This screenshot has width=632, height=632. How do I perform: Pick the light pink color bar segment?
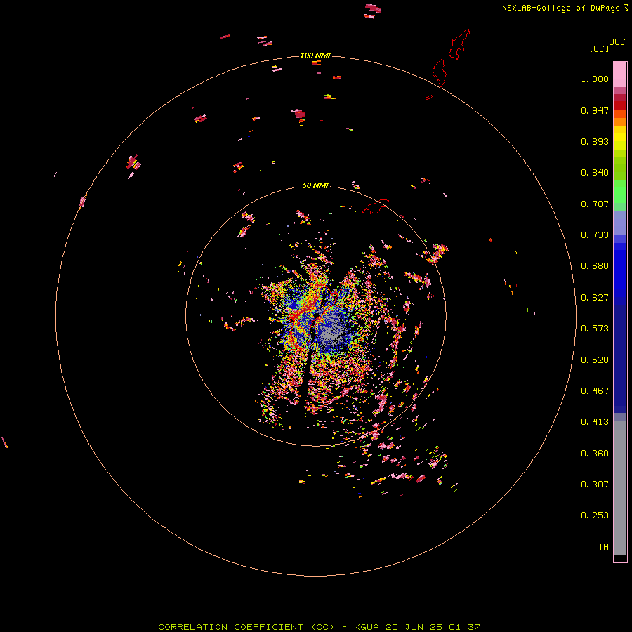620,75
